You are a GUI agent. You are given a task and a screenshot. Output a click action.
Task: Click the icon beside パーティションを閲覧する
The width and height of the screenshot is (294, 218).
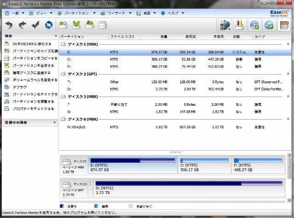(6, 101)
